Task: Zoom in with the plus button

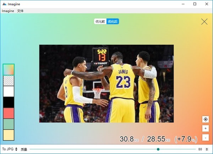Action: [x=206, y=128]
